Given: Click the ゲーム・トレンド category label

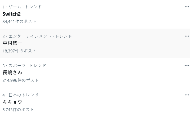Looking at the screenshot, I should tap(24, 7).
